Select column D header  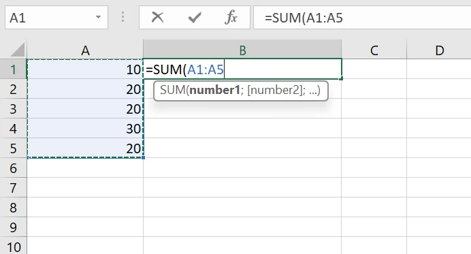[439, 50]
